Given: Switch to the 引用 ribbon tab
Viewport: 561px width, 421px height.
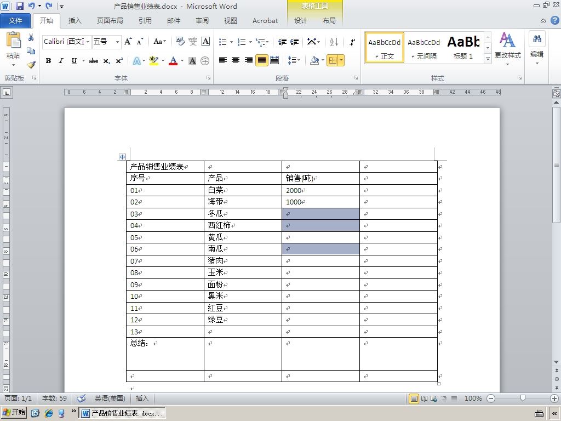Looking at the screenshot, I should tap(145, 21).
